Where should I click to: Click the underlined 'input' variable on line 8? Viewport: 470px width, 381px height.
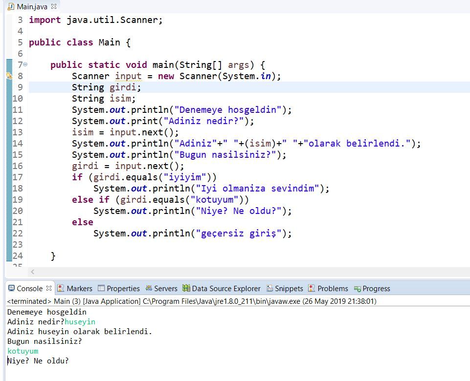coord(128,76)
